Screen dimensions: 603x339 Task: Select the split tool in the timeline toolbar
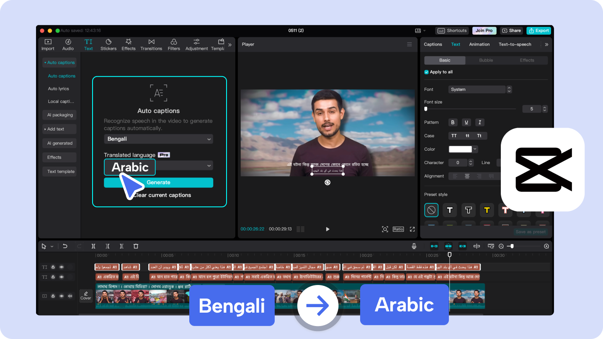[x=93, y=246]
